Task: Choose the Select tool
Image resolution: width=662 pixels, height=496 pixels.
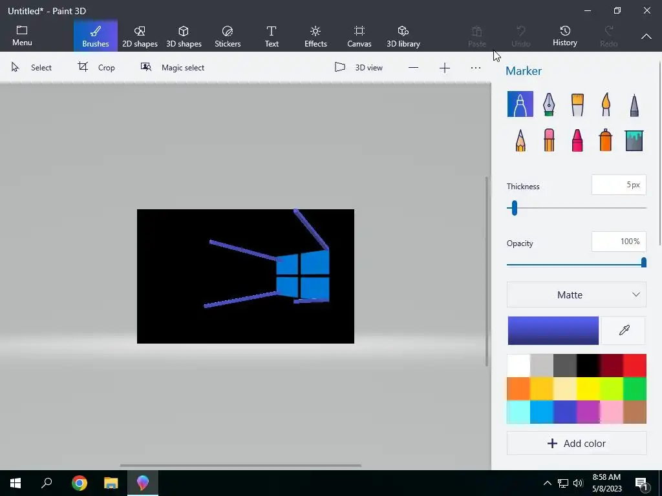Action: tap(31, 67)
